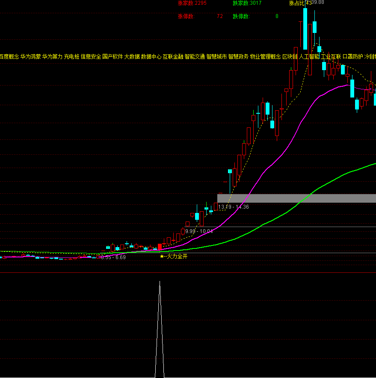Open the 数据中心 concept label
Screen dimensions: 376x378
(x=151, y=56)
